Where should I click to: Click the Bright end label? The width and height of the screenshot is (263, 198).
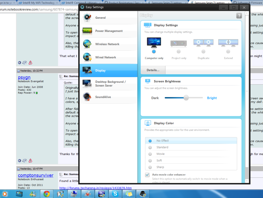coord(212,98)
